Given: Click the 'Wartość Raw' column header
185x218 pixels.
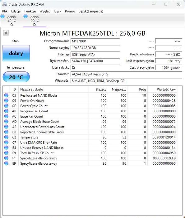Looking at the screenshot, I should (x=162, y=90).
